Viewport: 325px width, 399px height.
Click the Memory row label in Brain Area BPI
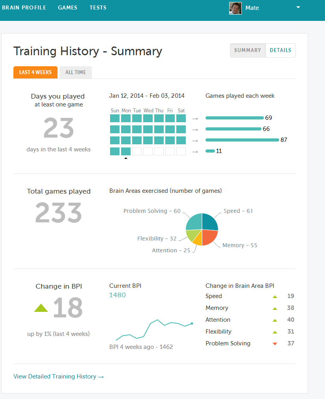217,308
